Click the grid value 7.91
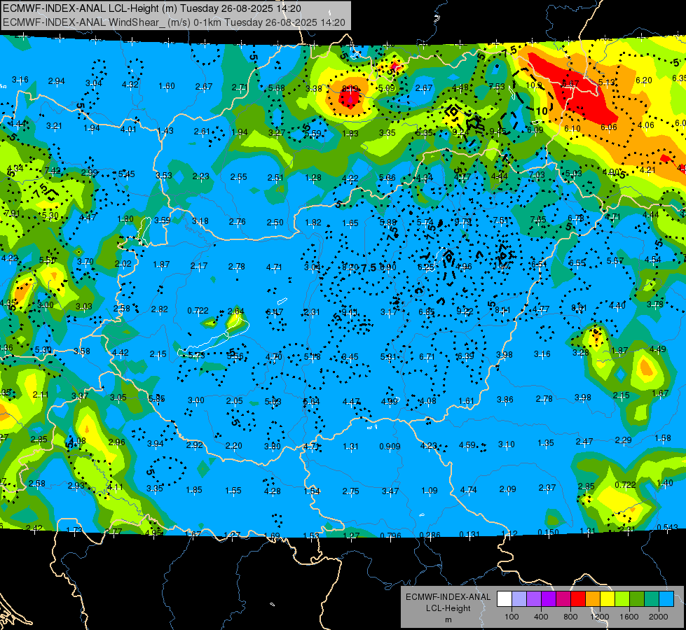This screenshot has width=686, height=630. (x=12, y=213)
